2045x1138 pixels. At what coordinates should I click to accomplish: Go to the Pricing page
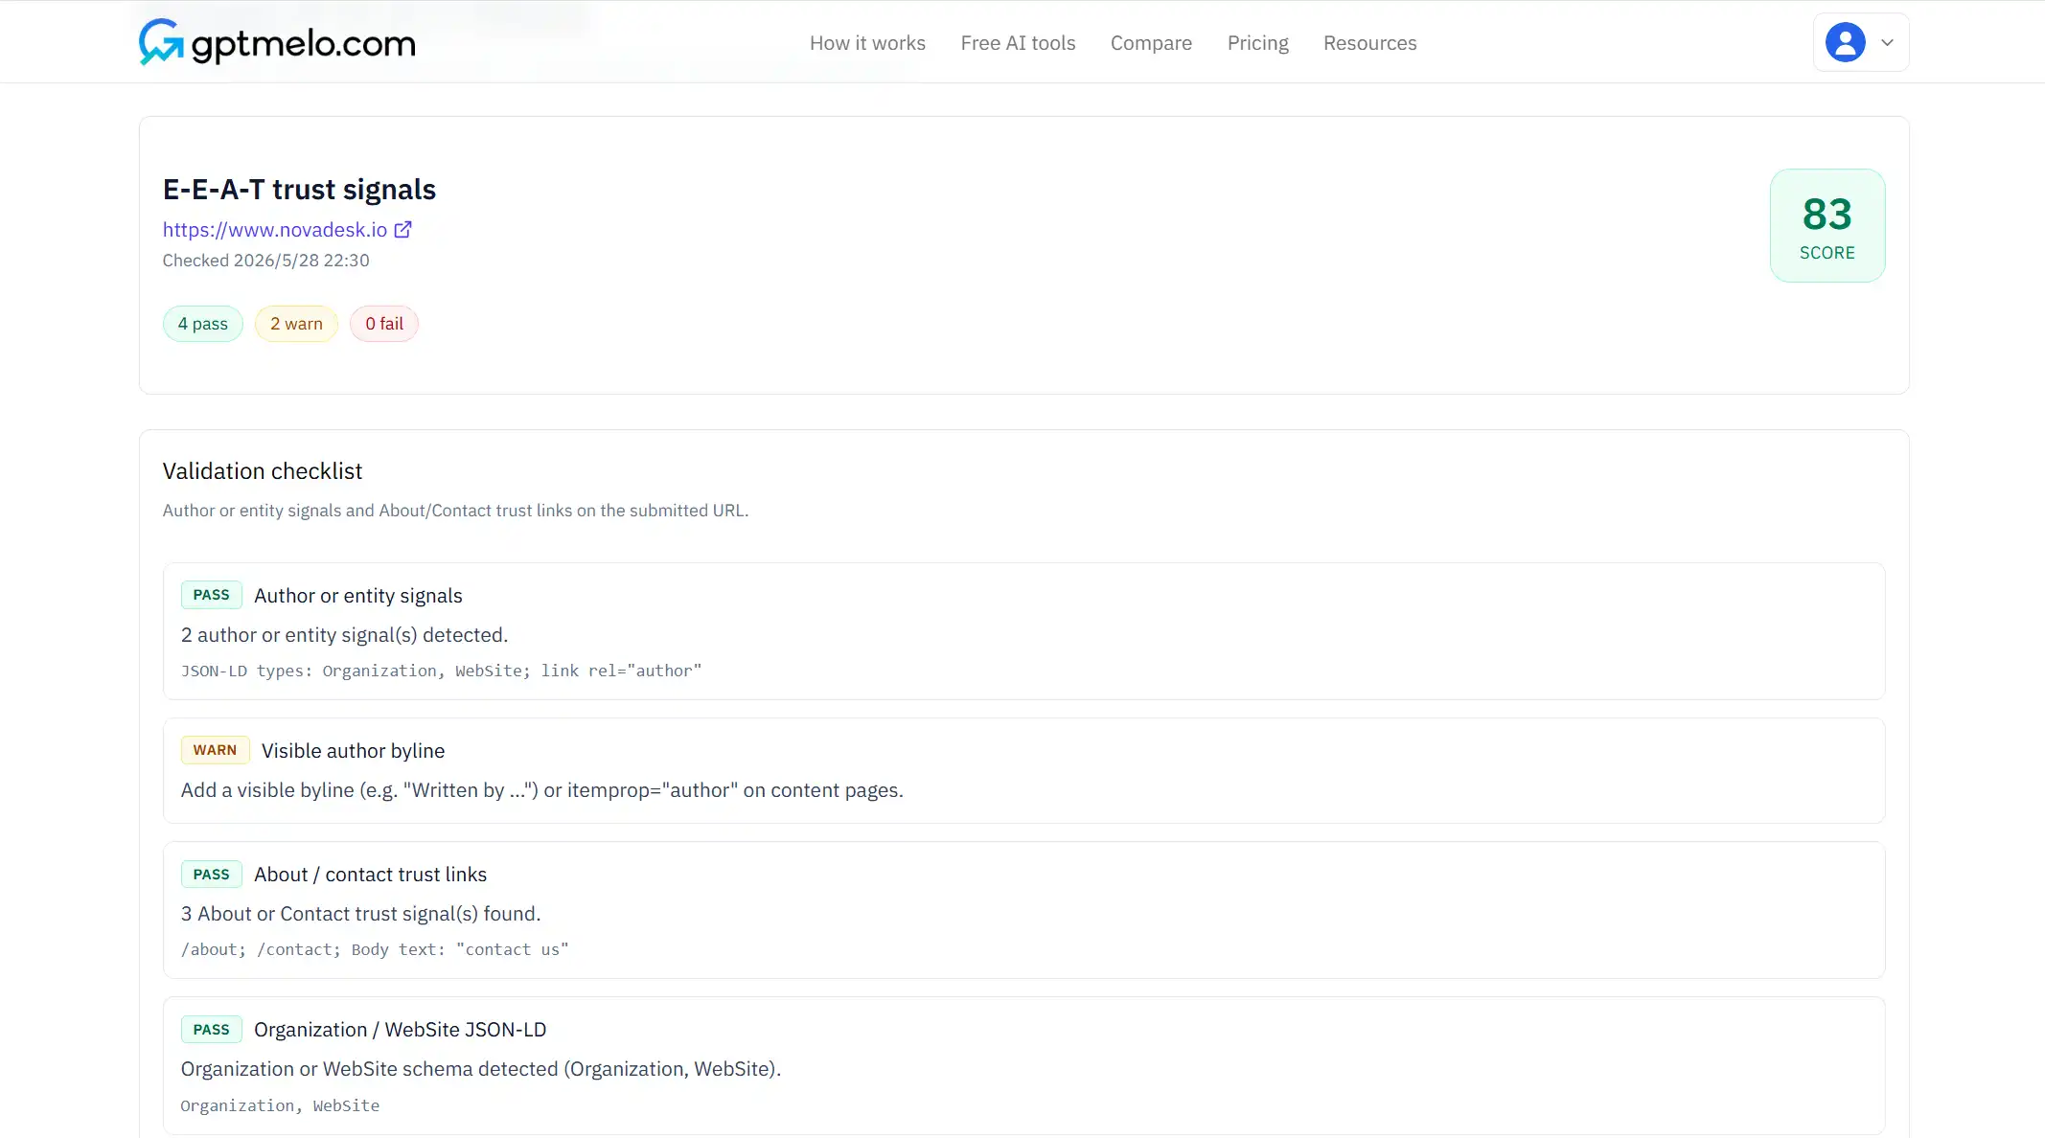(x=1257, y=43)
